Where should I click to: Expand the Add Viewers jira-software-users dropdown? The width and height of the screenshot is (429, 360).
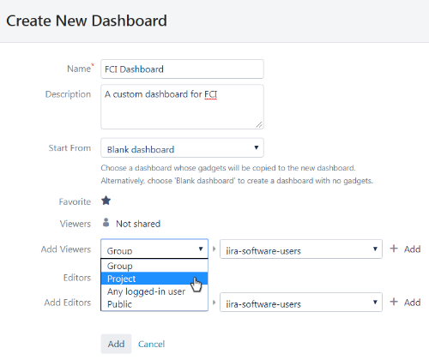pyautogui.click(x=301, y=249)
